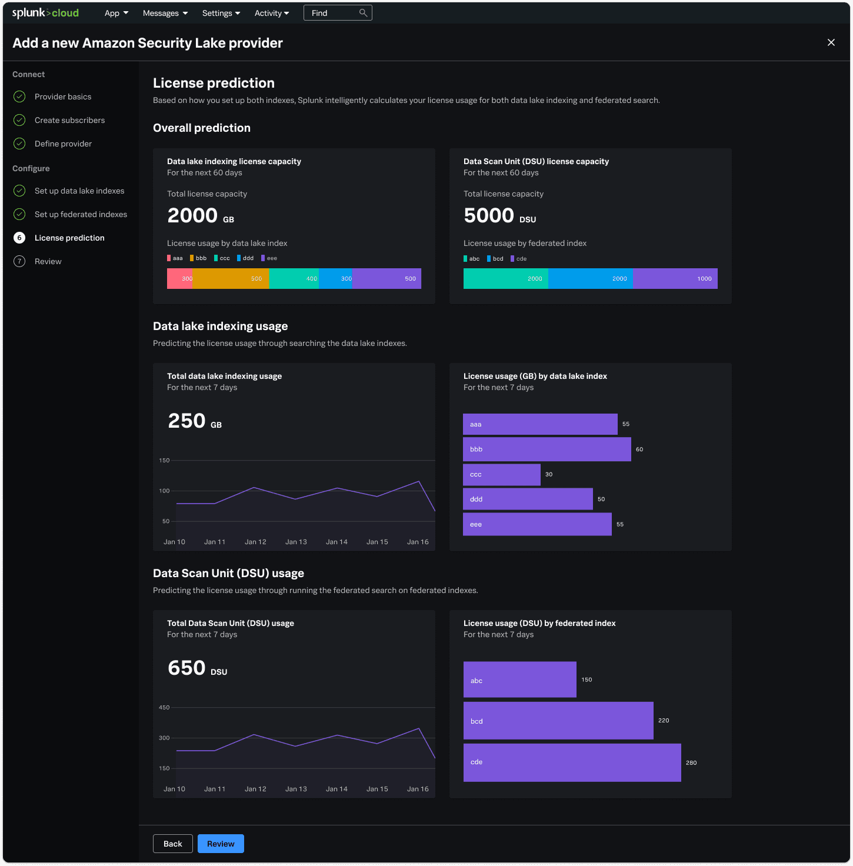Click the ddd legend color swatch
Viewport: 853px width, 866px height.
[239, 258]
